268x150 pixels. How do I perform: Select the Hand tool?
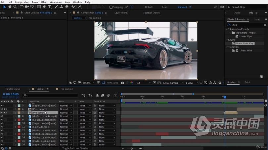pos(10,7)
